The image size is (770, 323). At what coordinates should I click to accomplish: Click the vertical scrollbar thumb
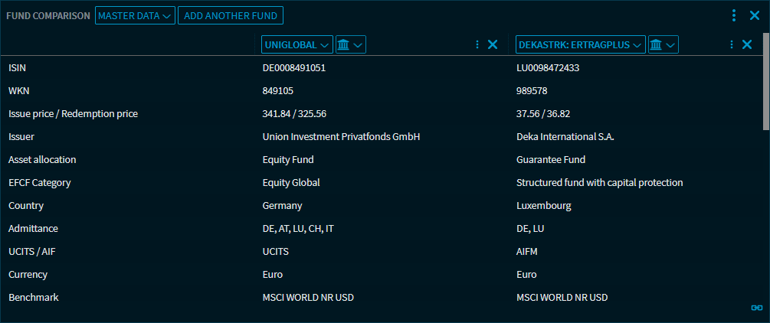[x=765, y=84]
